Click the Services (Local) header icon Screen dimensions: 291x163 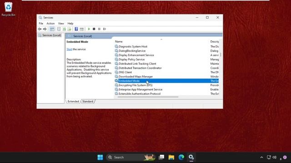tap(69, 36)
